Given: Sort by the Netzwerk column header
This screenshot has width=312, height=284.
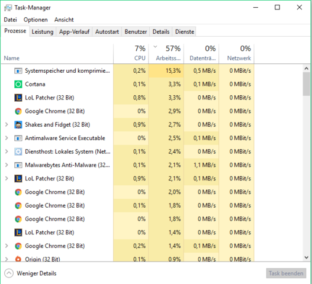Looking at the screenshot, I should click(236, 54).
